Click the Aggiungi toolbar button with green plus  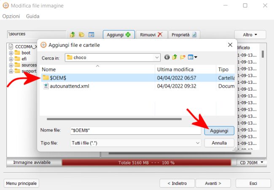pos(119,35)
